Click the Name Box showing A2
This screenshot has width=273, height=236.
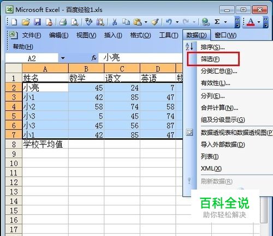32,58
